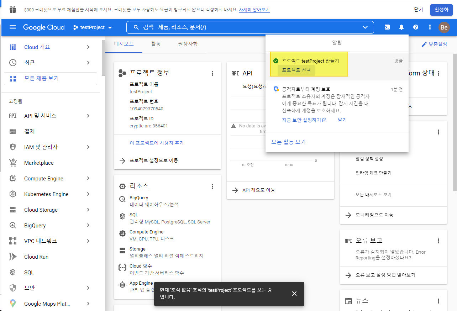The image size is (457, 311).
Task: Click the sidebar vertical scrollbar
Action: click(103, 58)
